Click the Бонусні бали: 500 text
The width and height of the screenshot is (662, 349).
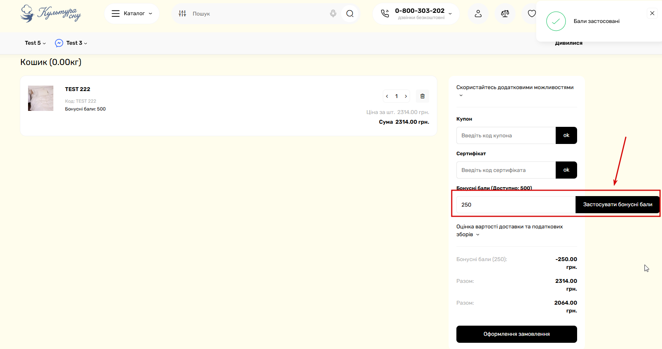(85, 109)
